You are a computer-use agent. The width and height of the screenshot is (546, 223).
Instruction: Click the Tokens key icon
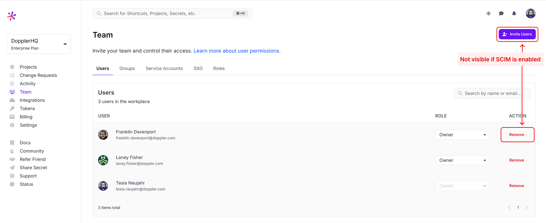tap(12, 108)
